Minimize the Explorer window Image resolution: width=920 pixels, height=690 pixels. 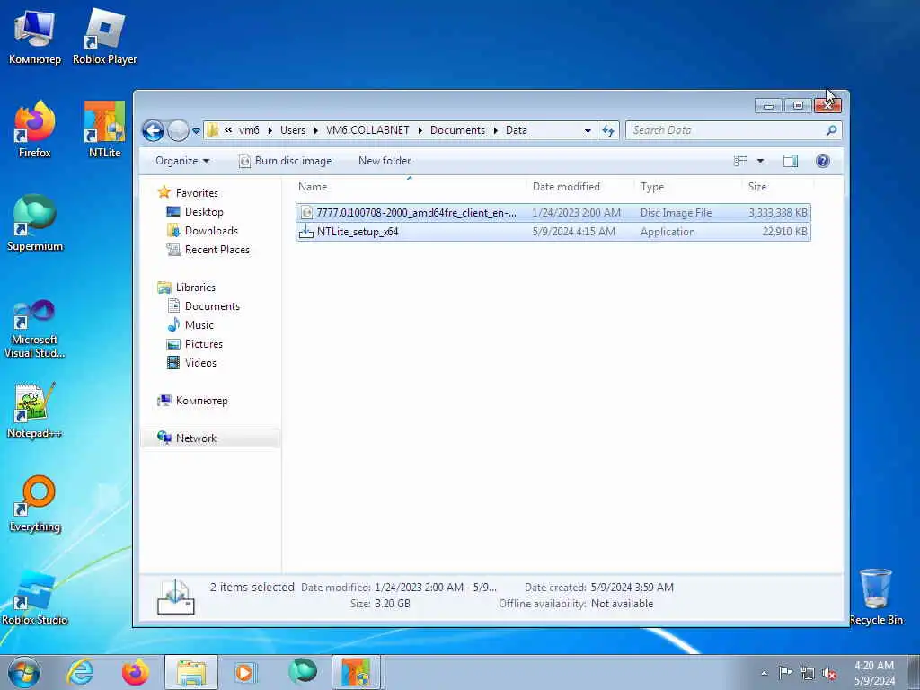pos(769,106)
